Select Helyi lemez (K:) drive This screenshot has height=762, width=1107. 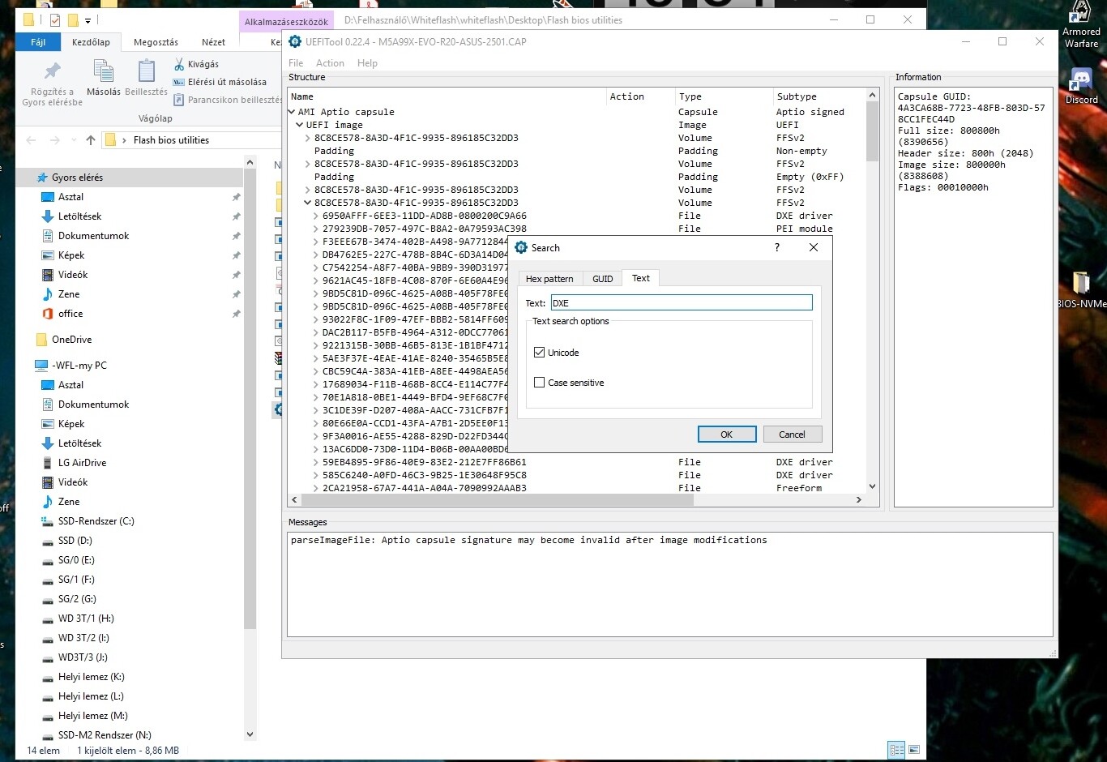(x=91, y=677)
